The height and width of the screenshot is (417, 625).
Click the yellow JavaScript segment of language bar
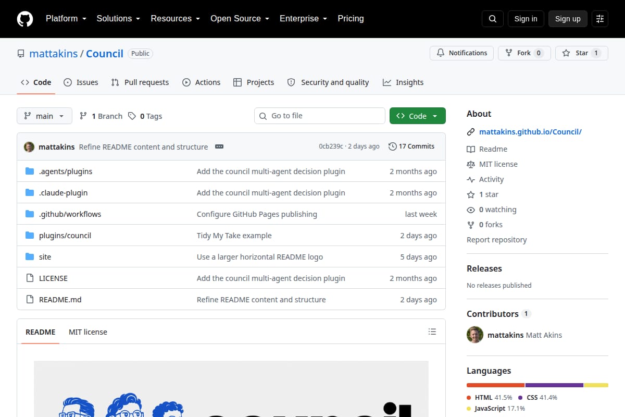pos(596,385)
